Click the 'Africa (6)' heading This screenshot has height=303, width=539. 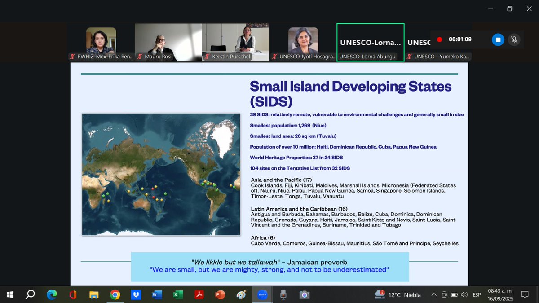click(x=263, y=238)
